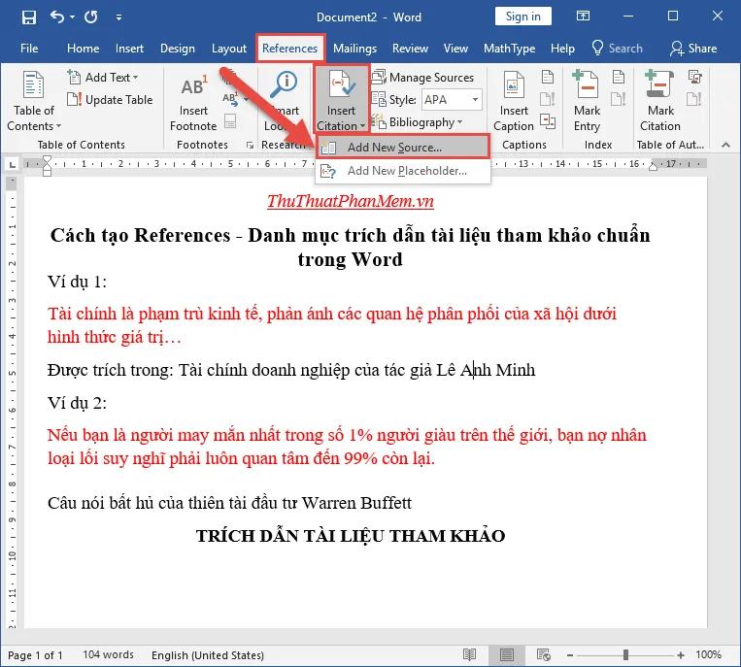The image size is (741, 667).
Task: Open Manage Sources
Action: click(x=423, y=78)
